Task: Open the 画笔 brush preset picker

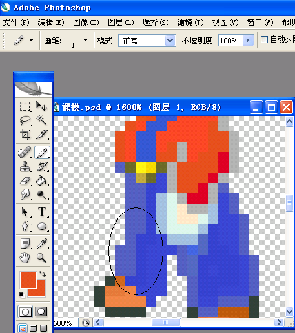Action: pos(85,40)
